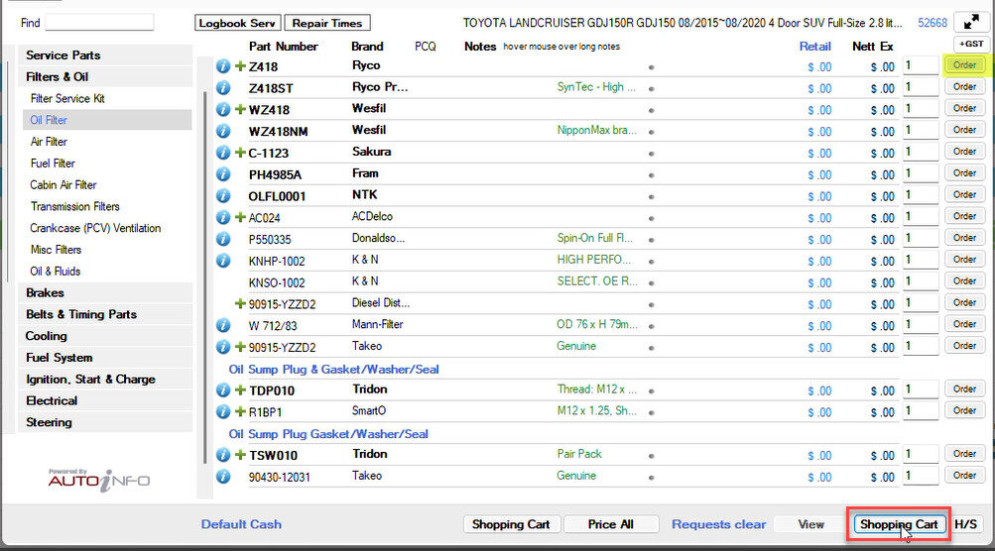Select Air Filter subcategory
The image size is (995, 551).
pos(49,142)
